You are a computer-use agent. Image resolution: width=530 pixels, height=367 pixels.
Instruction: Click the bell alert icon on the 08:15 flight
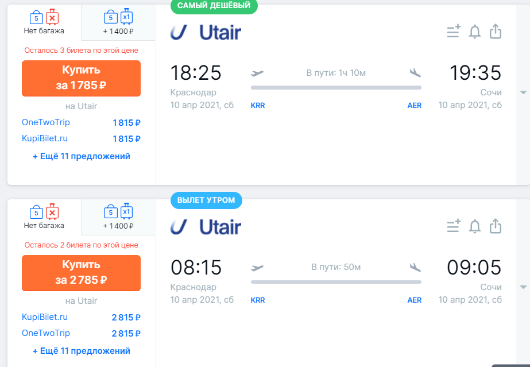click(474, 226)
